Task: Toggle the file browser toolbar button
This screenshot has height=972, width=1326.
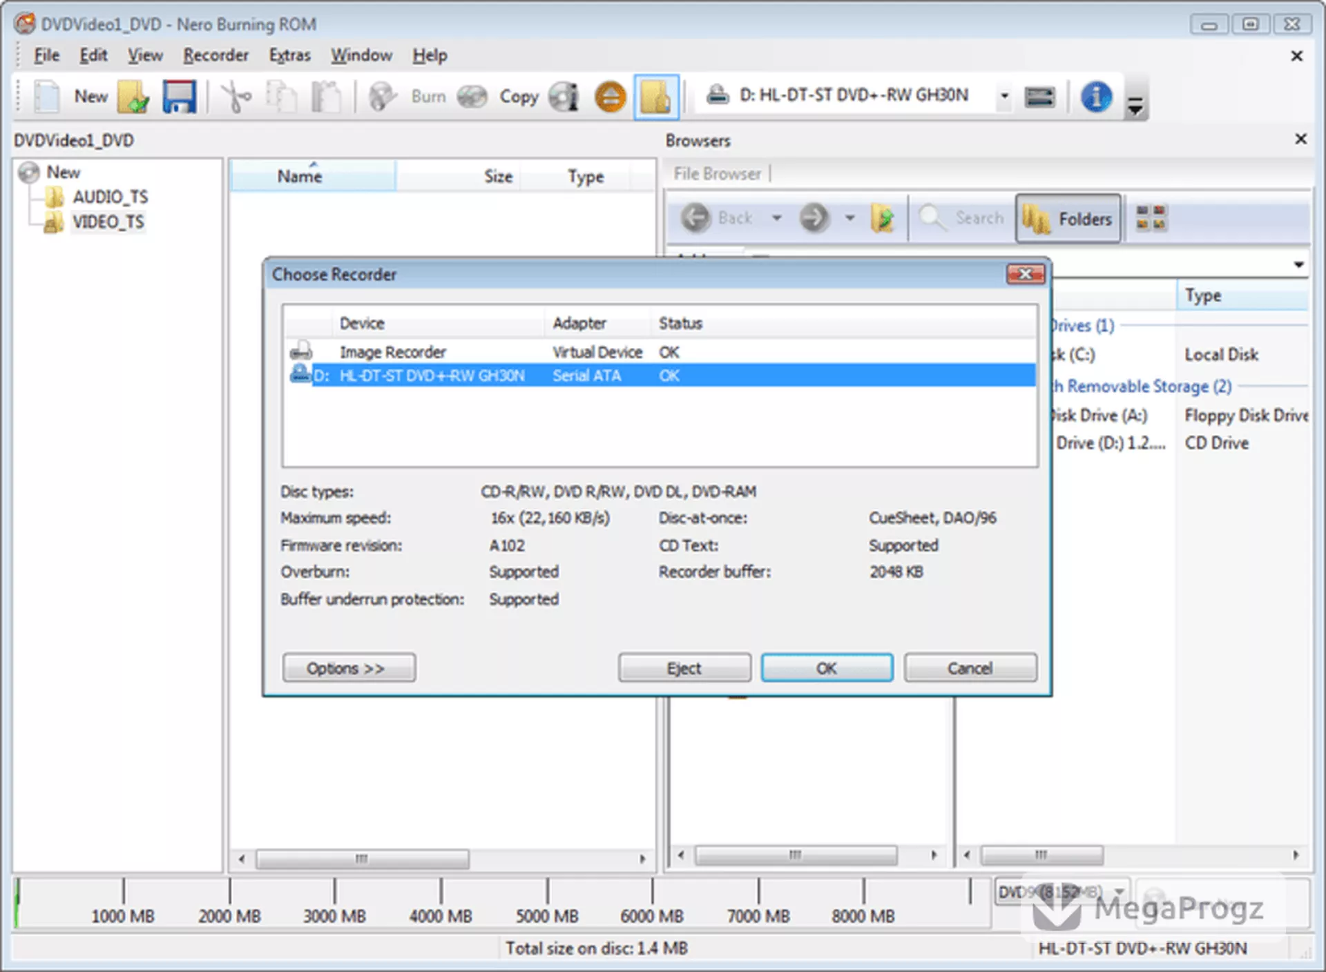Action: (x=656, y=97)
